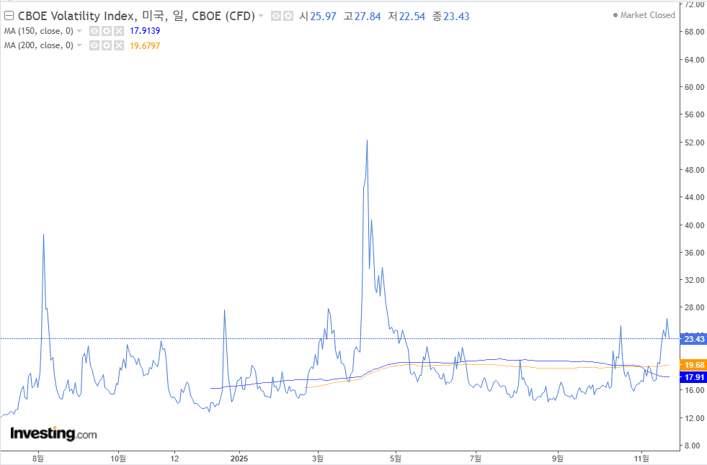This screenshot has width=707, height=465.
Task: Open the MA (200, close, 0) dropdown arrow
Action: (x=79, y=45)
